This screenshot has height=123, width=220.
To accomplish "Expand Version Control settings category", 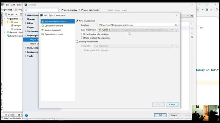I will [x=26, y=31].
